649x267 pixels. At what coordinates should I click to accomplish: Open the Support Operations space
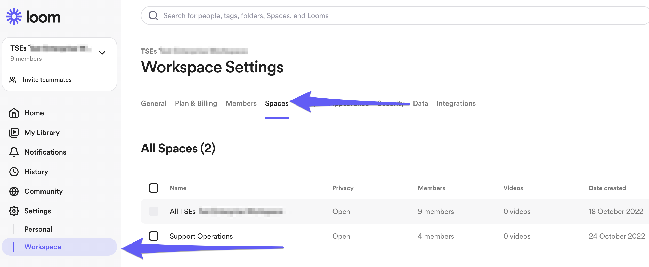(201, 236)
